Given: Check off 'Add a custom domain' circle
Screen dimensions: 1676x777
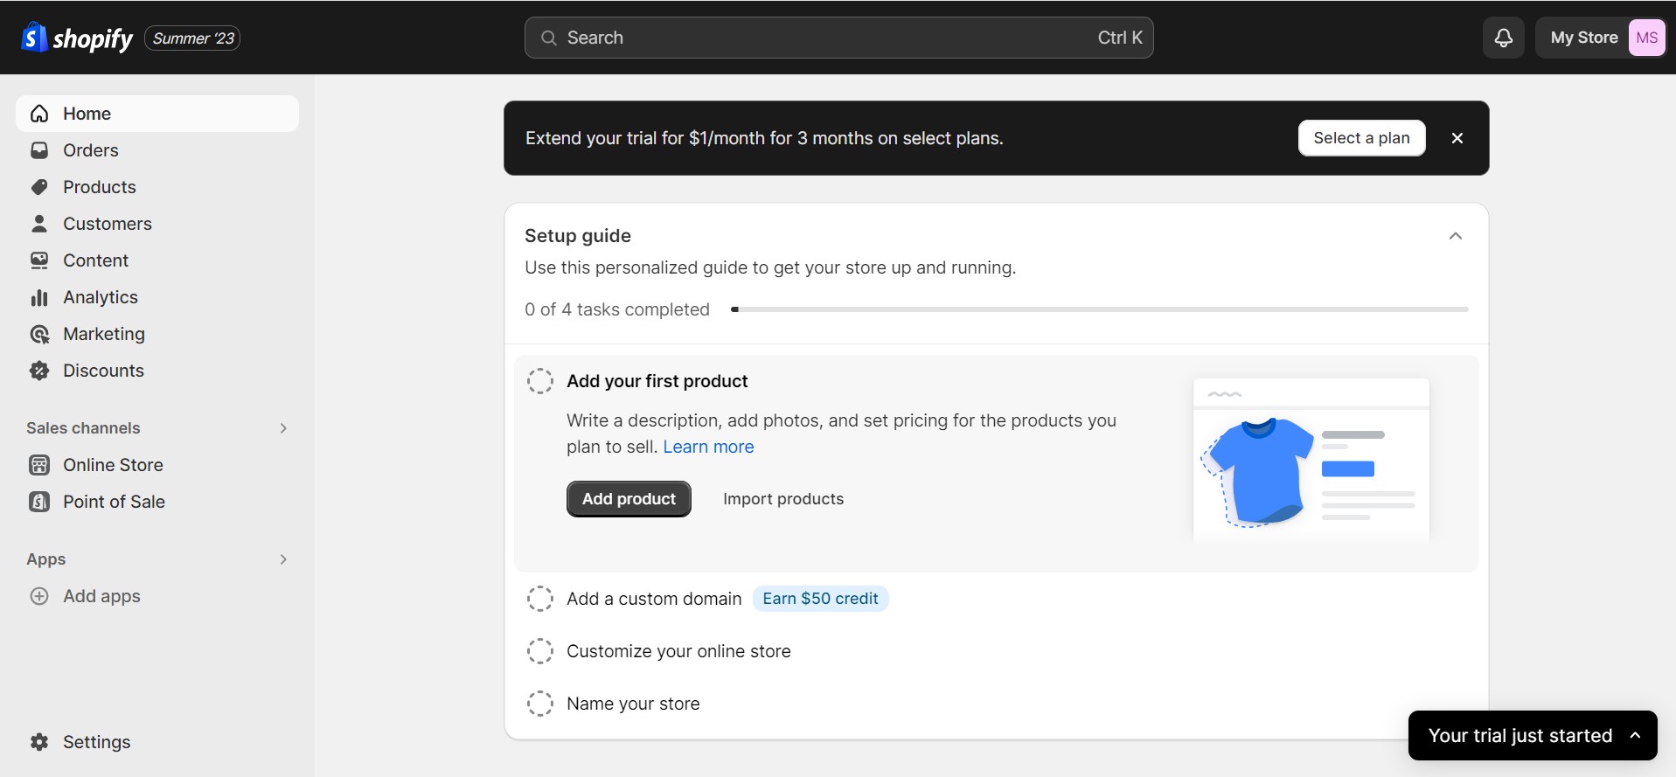Looking at the screenshot, I should pyautogui.click(x=540, y=599).
